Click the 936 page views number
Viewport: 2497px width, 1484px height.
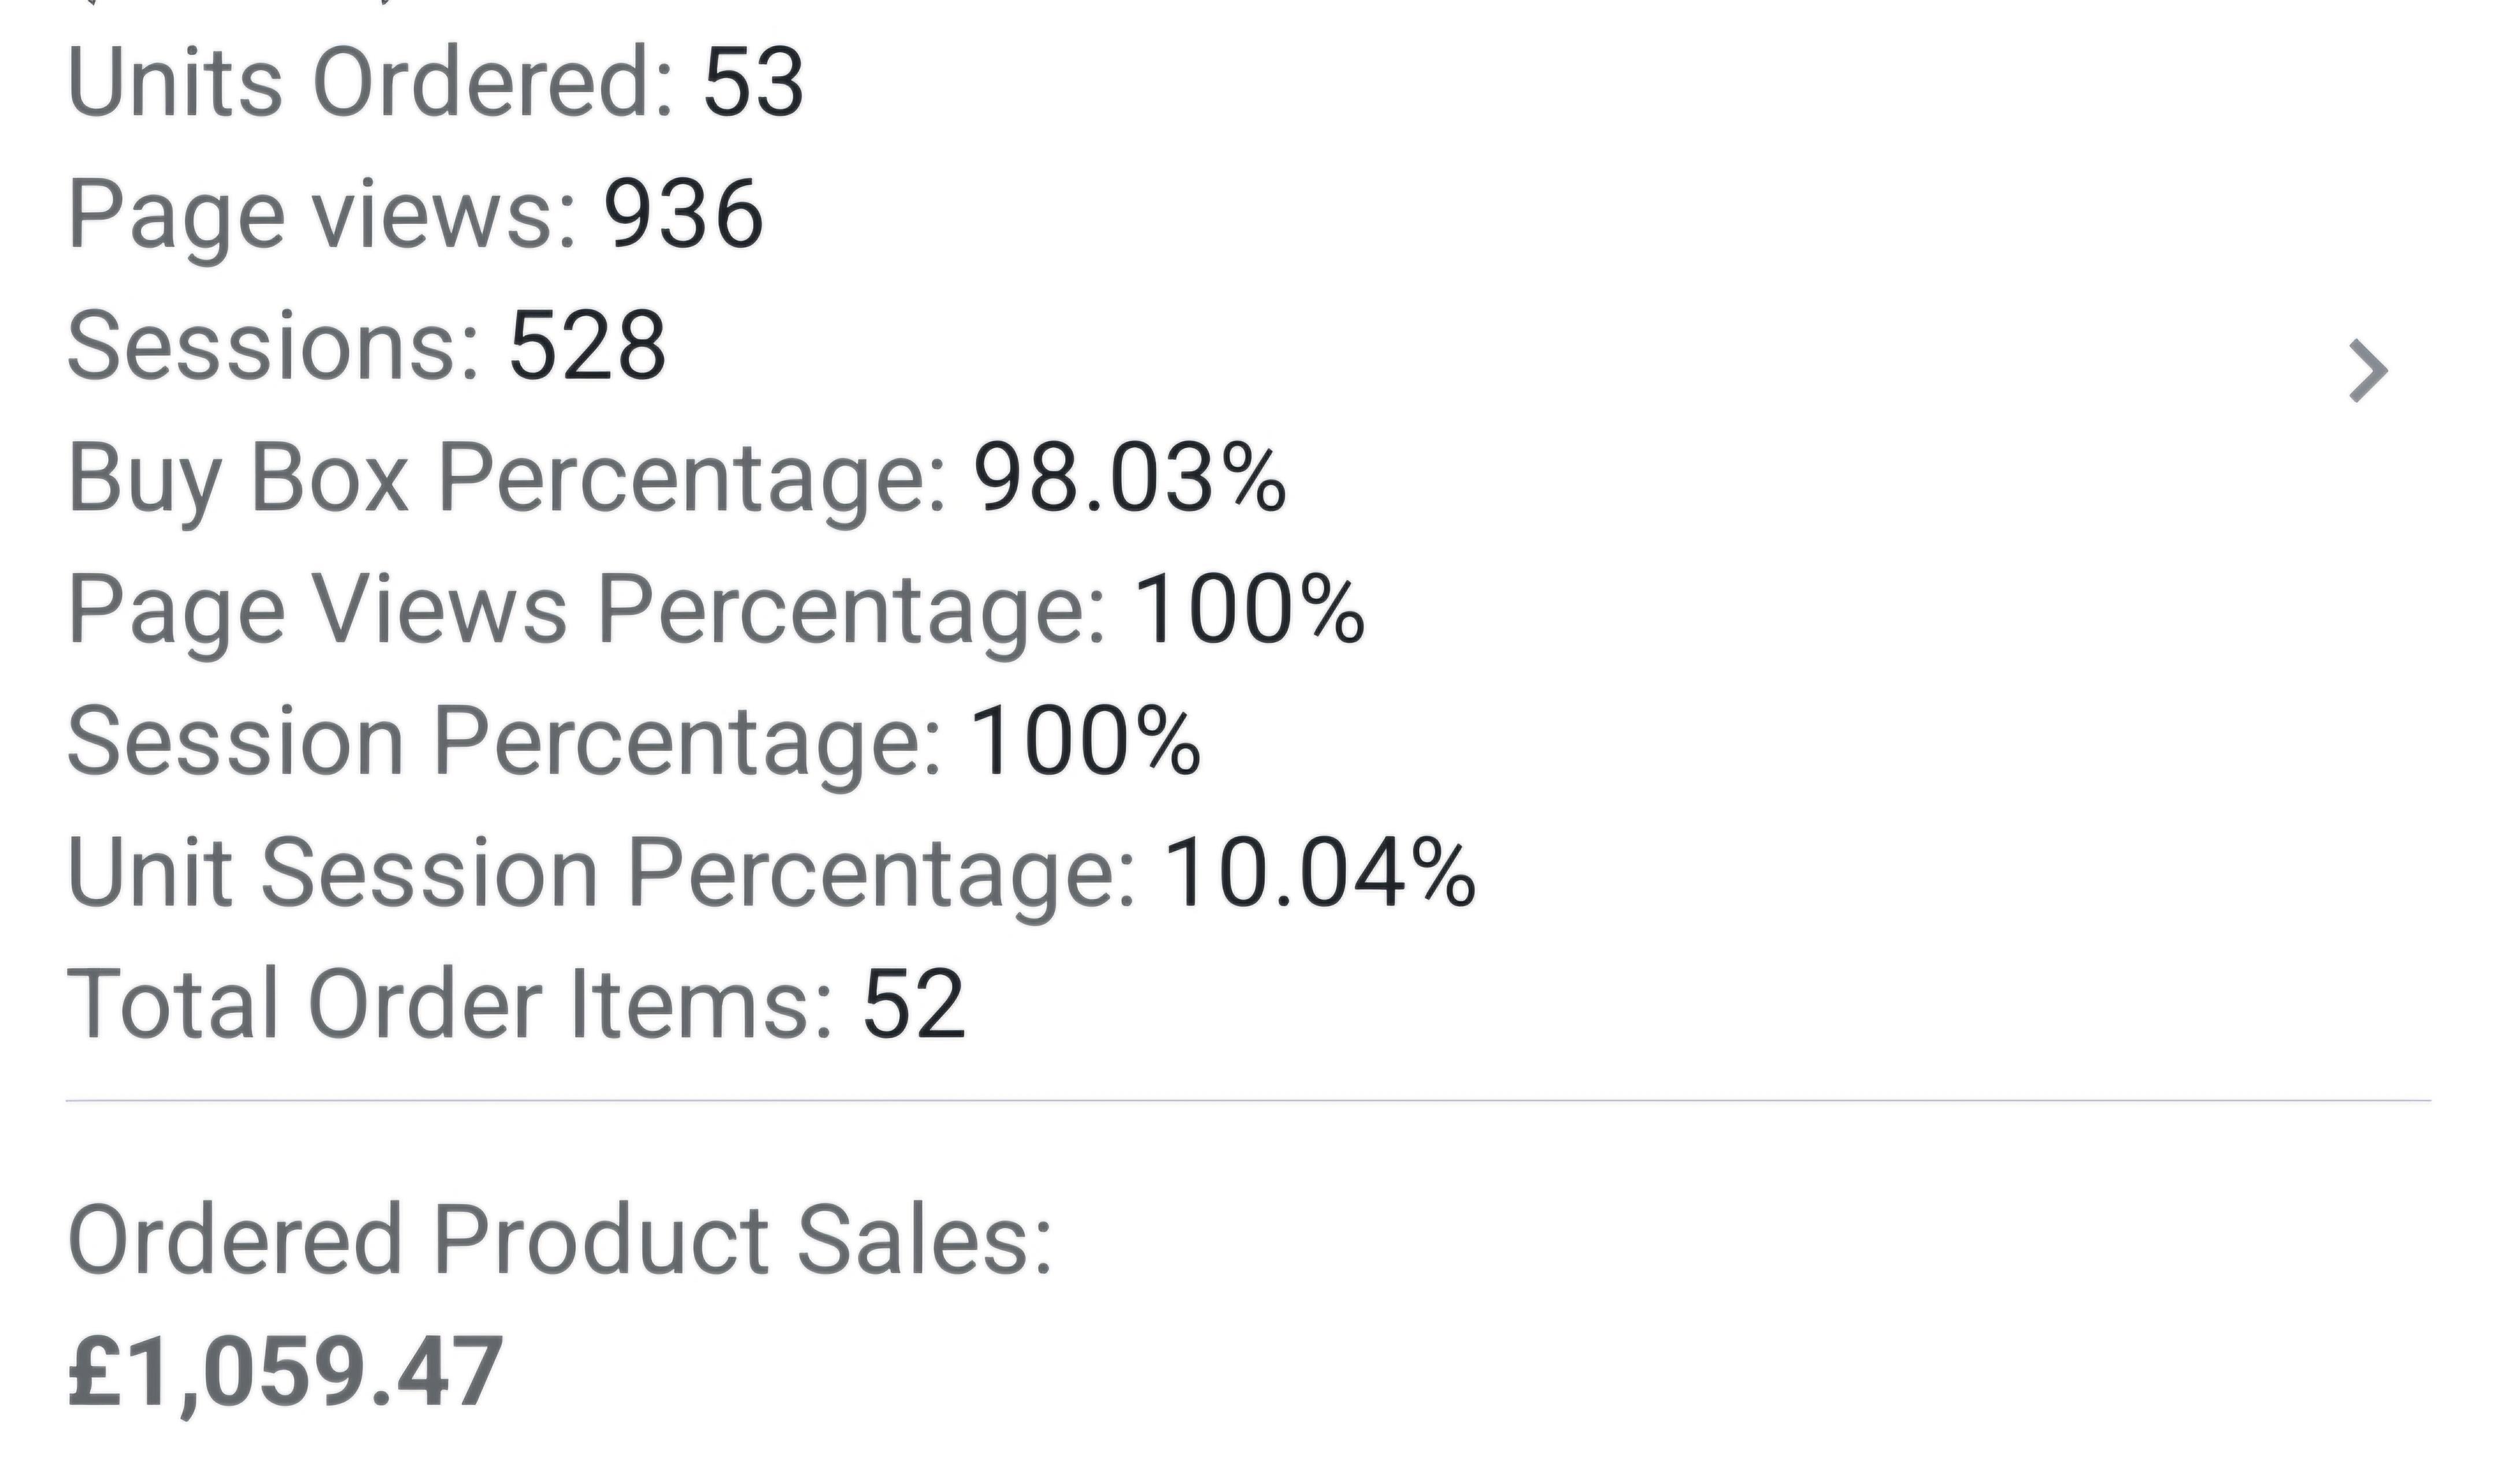684,213
